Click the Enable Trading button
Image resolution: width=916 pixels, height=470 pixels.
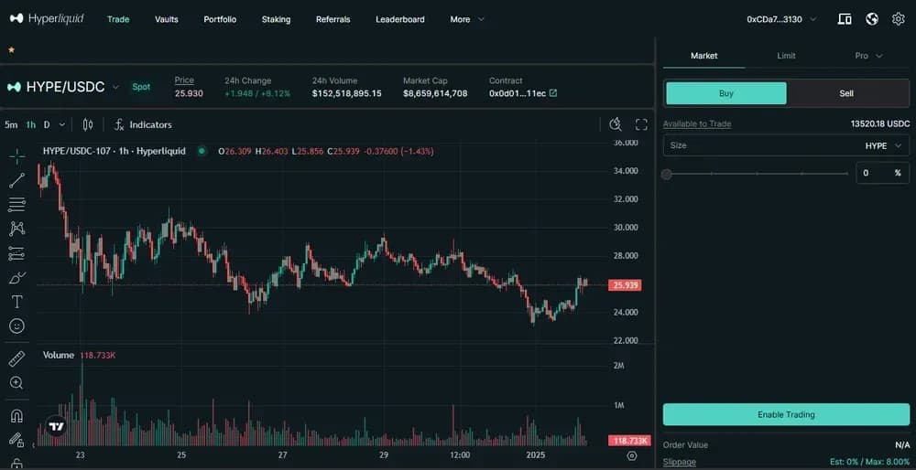coord(786,414)
